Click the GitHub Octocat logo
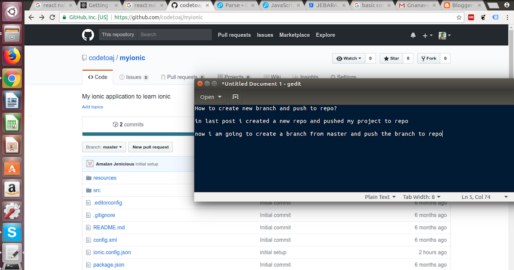The image size is (514, 270). [x=88, y=35]
